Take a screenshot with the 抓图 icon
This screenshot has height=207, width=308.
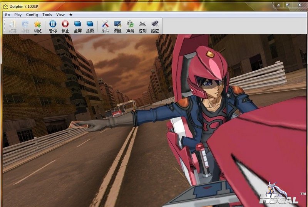tap(90, 26)
